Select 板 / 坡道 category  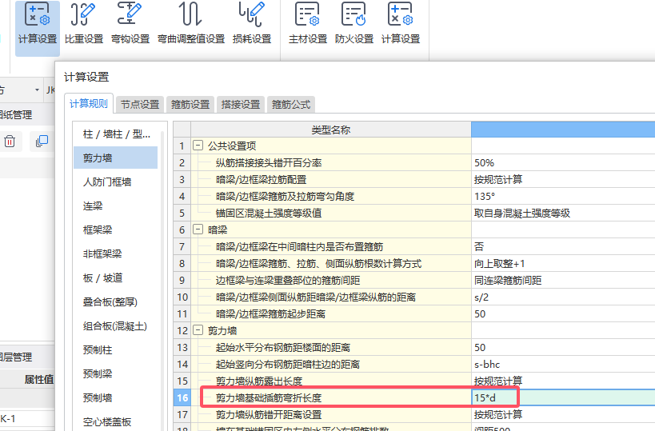pyautogui.click(x=116, y=277)
